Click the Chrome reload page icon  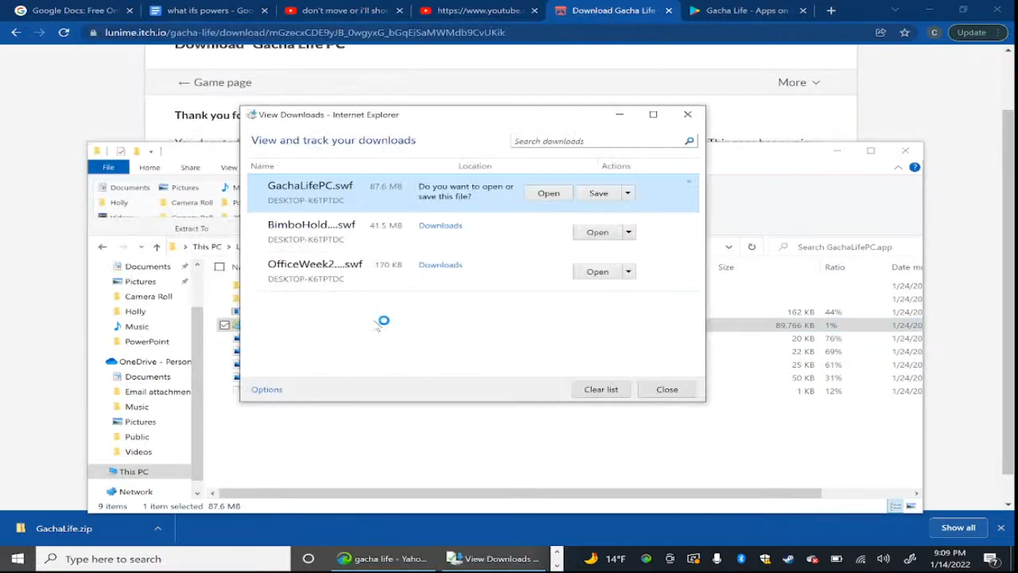(x=64, y=32)
